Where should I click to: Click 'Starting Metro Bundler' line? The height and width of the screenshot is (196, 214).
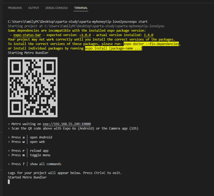coord(28,53)
